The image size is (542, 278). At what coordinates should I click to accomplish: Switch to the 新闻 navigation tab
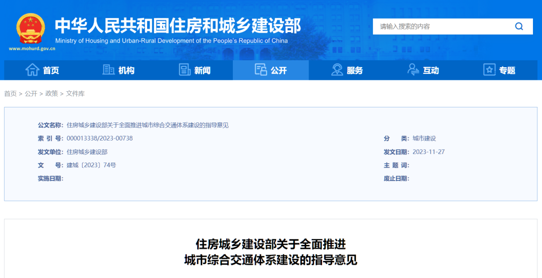tap(202, 70)
